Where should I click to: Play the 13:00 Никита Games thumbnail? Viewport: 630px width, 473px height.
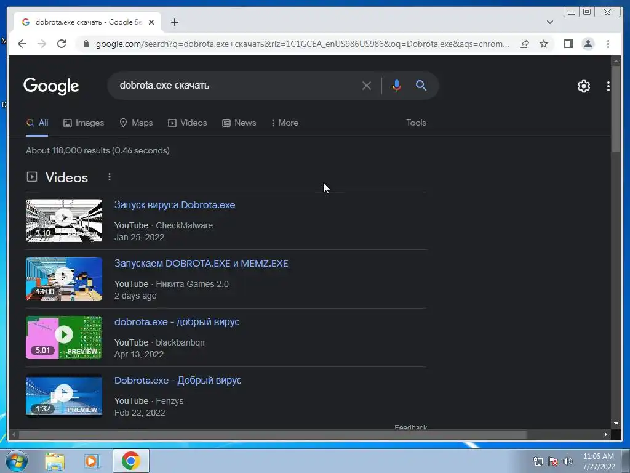(64, 279)
